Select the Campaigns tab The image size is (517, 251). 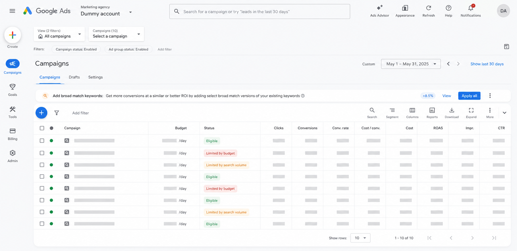point(50,77)
